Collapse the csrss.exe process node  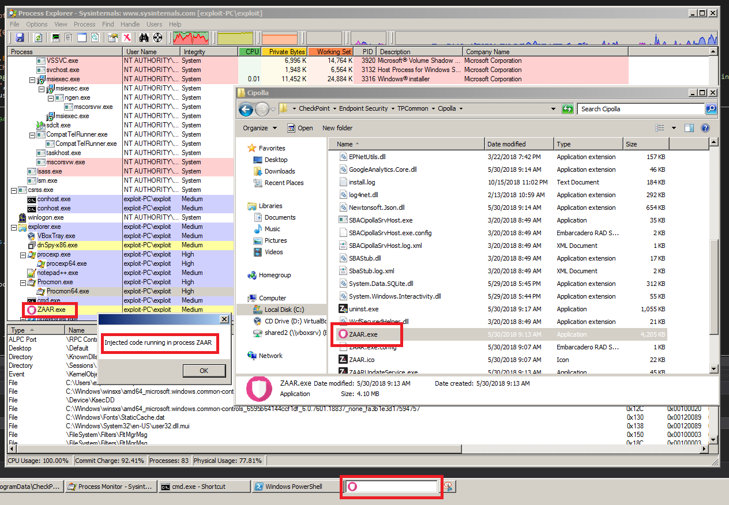pyautogui.click(x=14, y=190)
